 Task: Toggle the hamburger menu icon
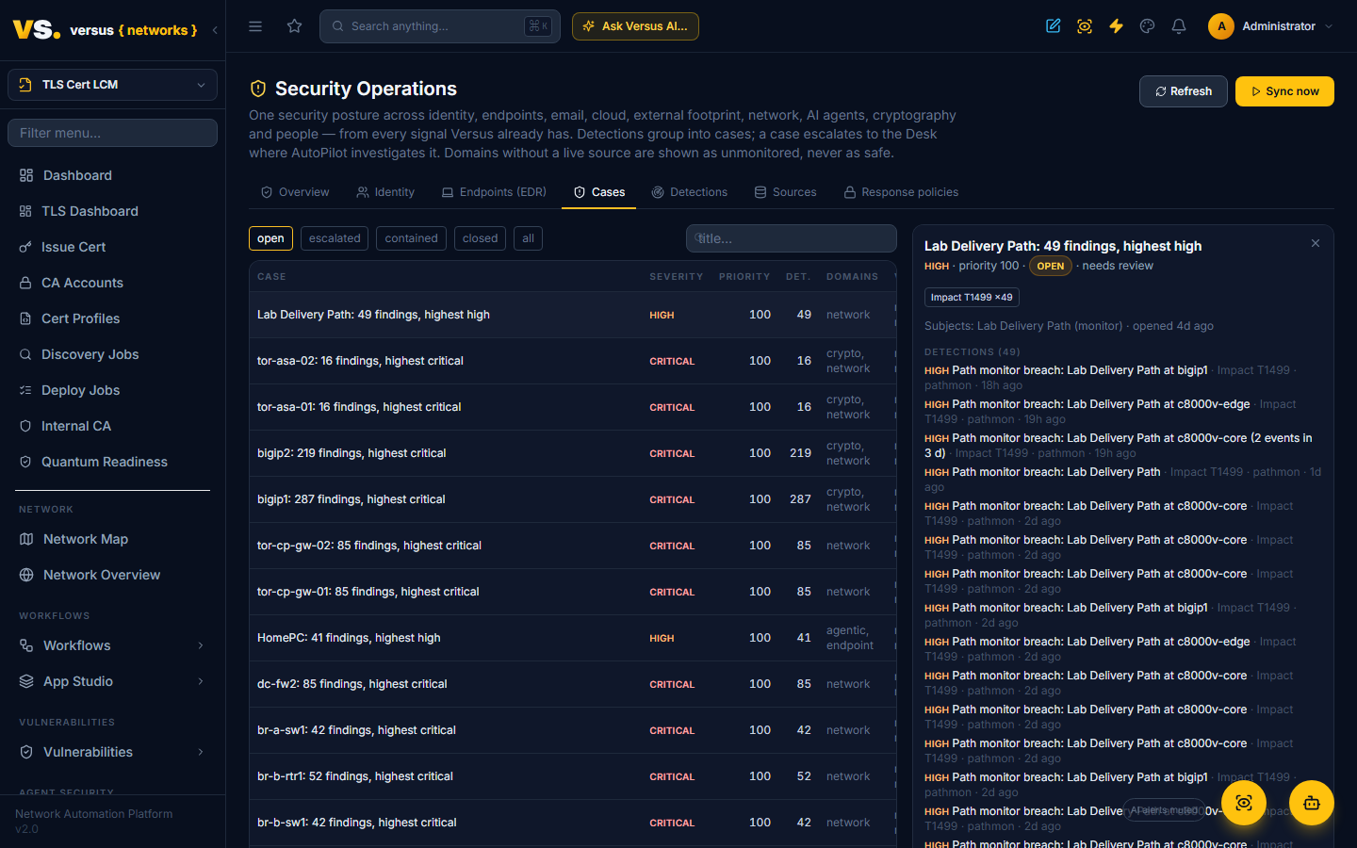(255, 26)
